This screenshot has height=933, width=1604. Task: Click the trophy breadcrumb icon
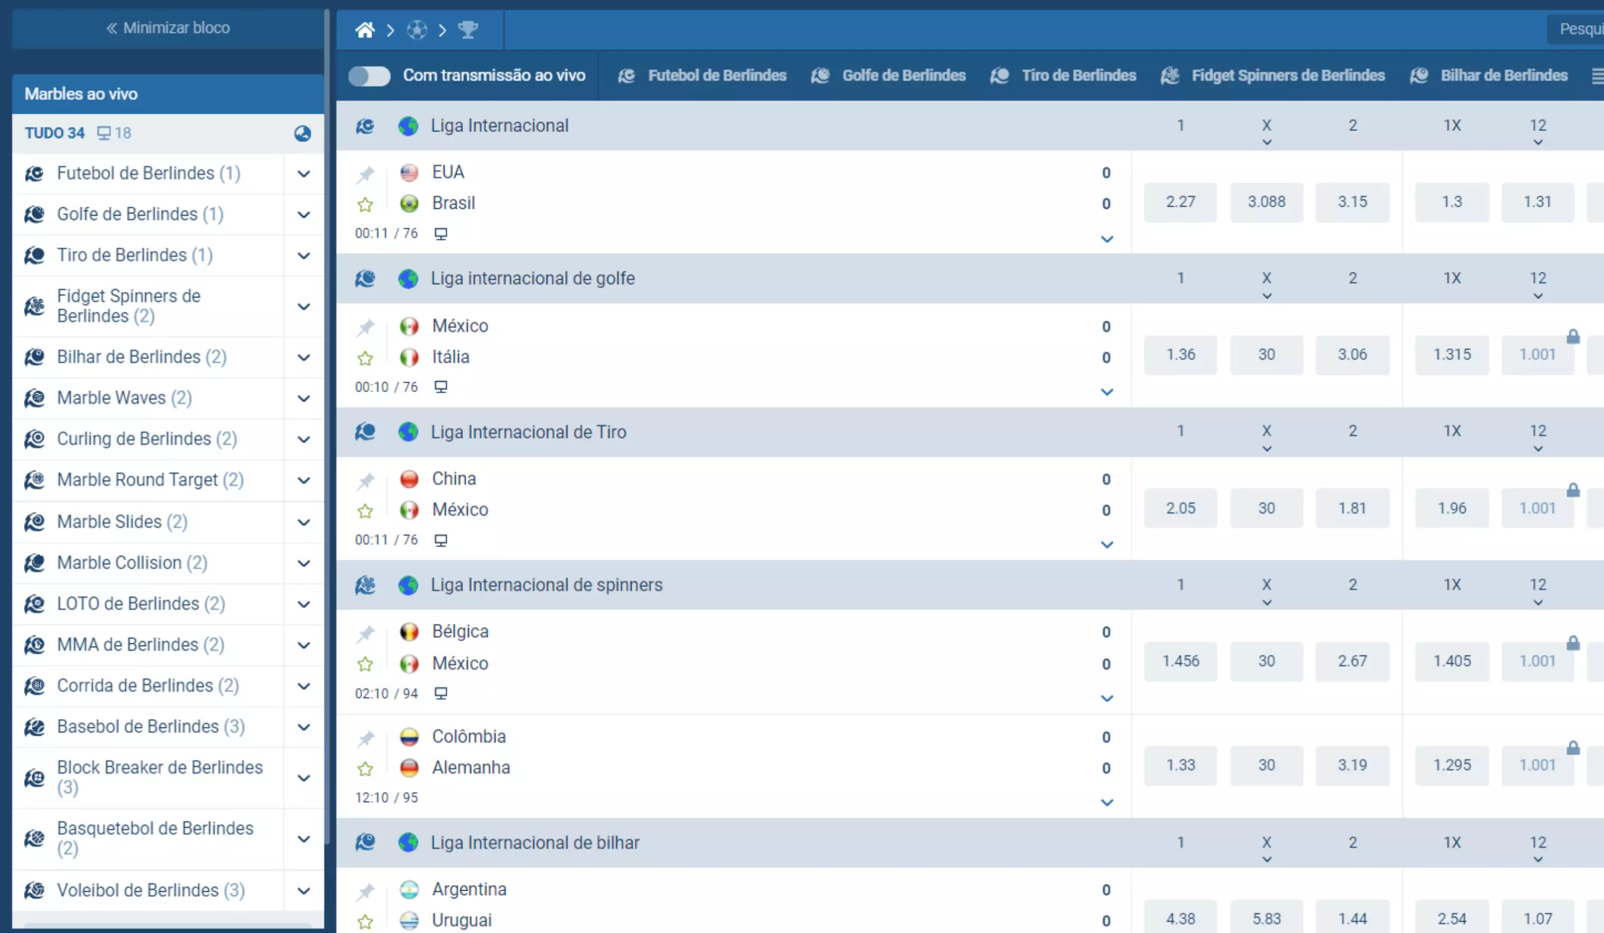468,30
